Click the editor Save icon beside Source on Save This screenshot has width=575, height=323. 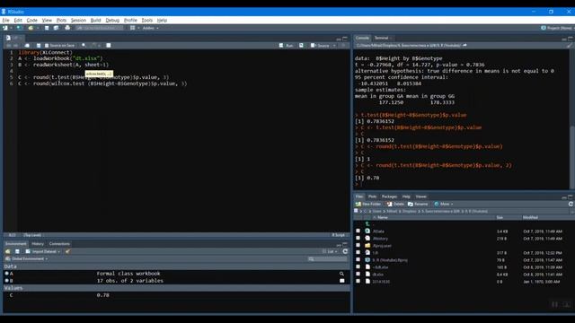(x=39, y=46)
